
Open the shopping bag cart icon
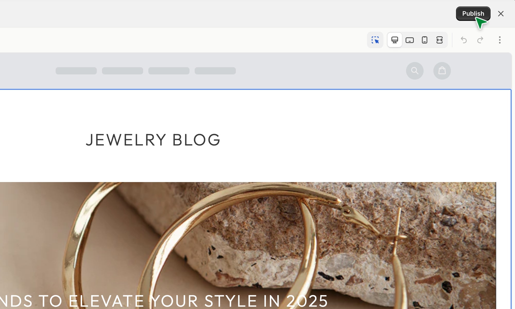pos(442,71)
